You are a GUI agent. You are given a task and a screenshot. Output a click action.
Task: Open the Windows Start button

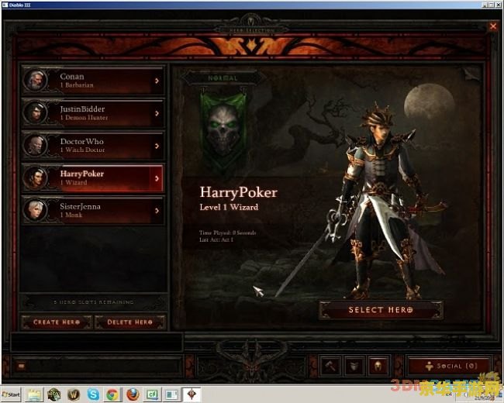click(12, 394)
